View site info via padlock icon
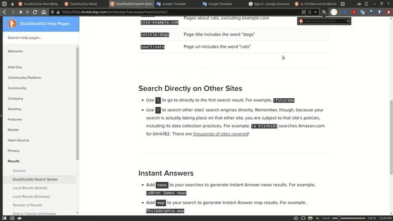The width and height of the screenshot is (393, 221). click(x=58, y=12)
